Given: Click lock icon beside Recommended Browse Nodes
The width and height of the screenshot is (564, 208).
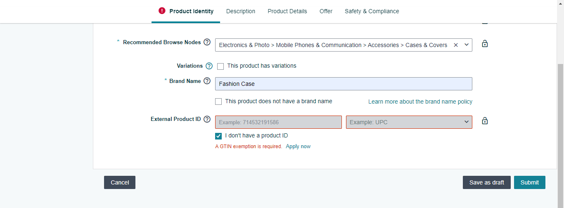Looking at the screenshot, I should (485, 43).
